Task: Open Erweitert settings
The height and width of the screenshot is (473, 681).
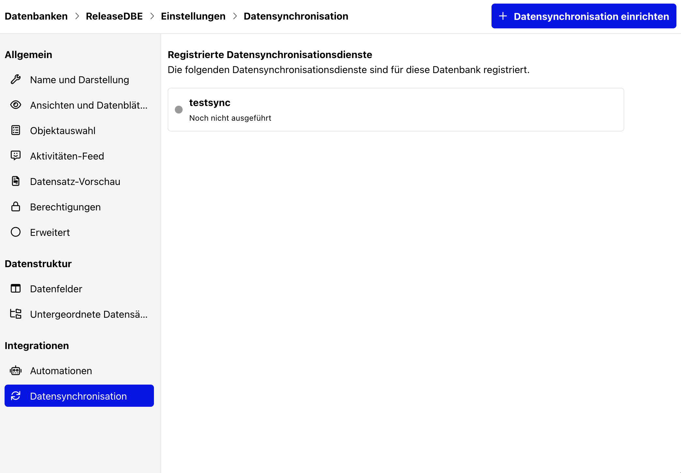Action: click(x=79, y=232)
